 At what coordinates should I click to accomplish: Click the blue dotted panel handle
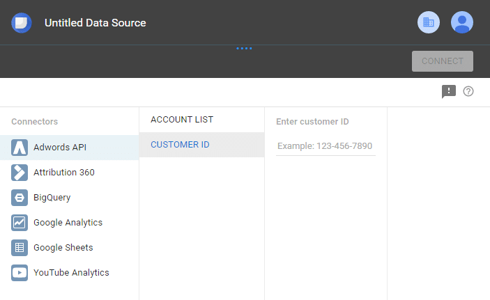(x=244, y=48)
